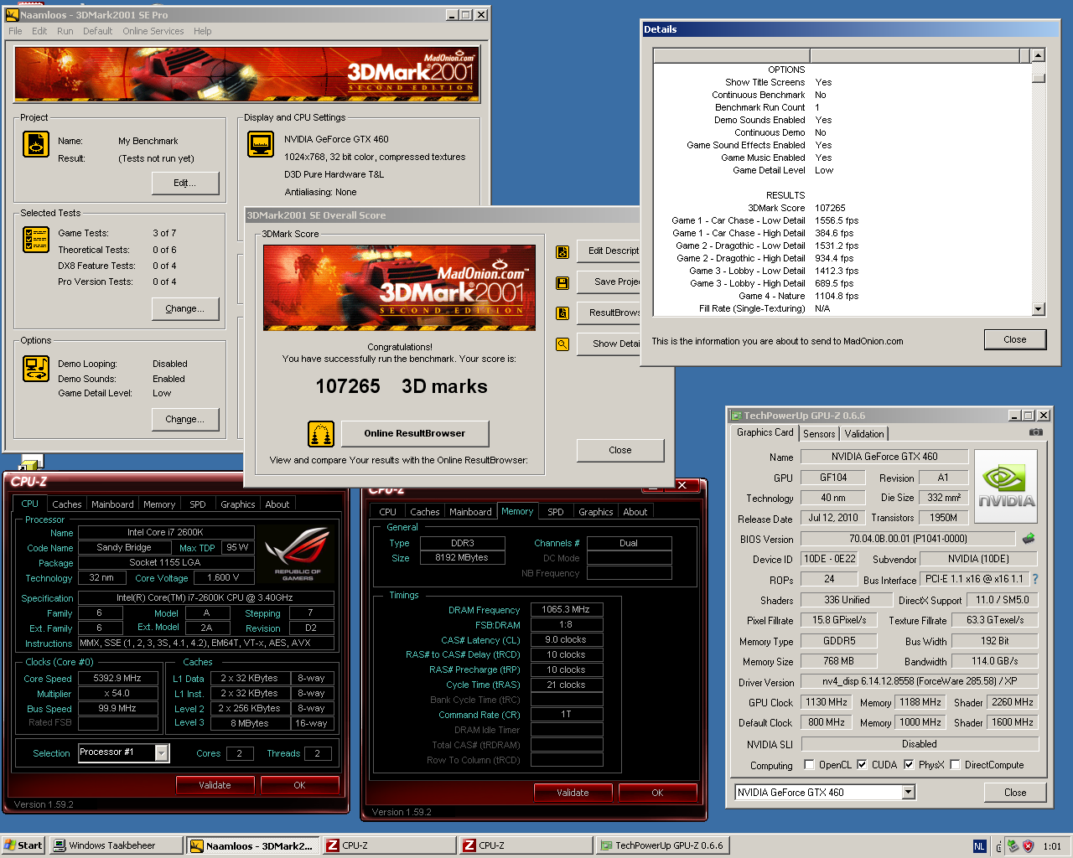Click the Options demo looping icon
This screenshot has width=1073, height=858.
[35, 369]
